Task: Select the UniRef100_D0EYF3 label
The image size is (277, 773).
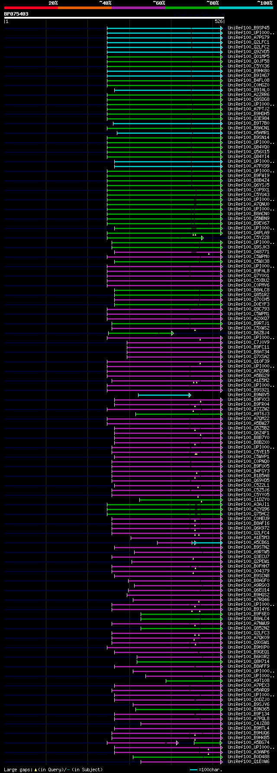Action: coord(248,304)
